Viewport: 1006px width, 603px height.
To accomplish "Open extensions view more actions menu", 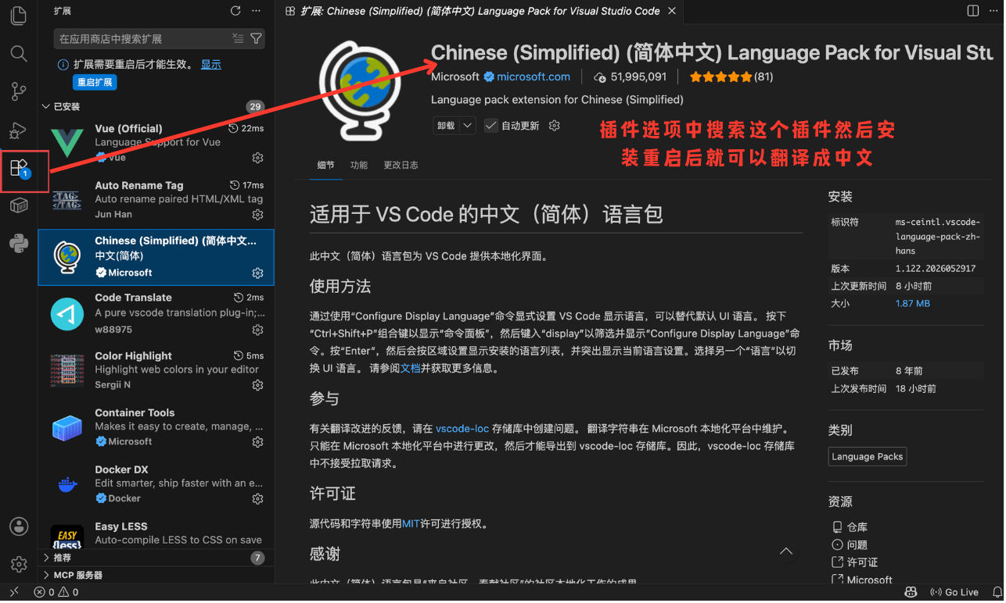I will (257, 11).
